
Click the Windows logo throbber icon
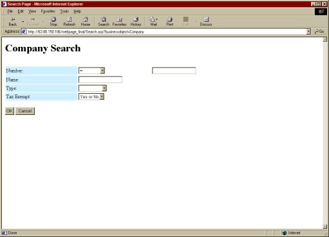point(321,12)
